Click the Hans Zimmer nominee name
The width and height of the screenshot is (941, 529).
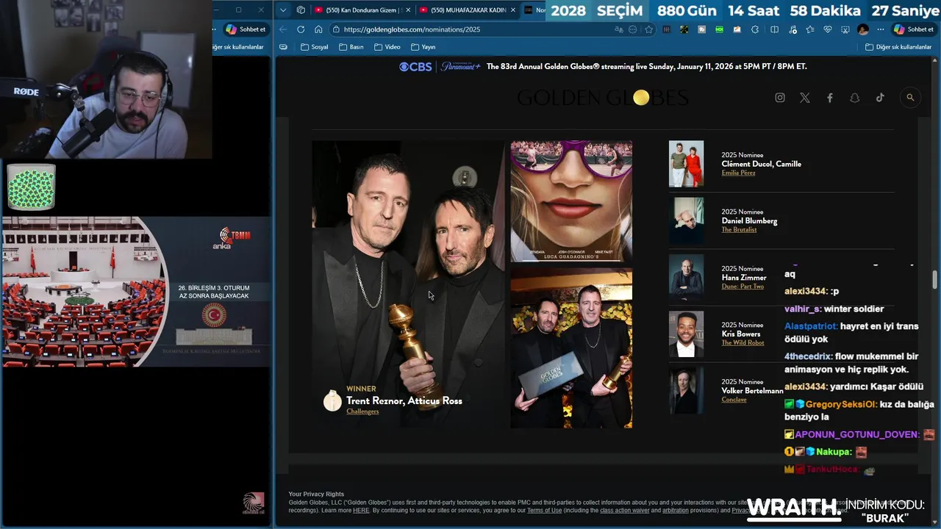pos(744,278)
